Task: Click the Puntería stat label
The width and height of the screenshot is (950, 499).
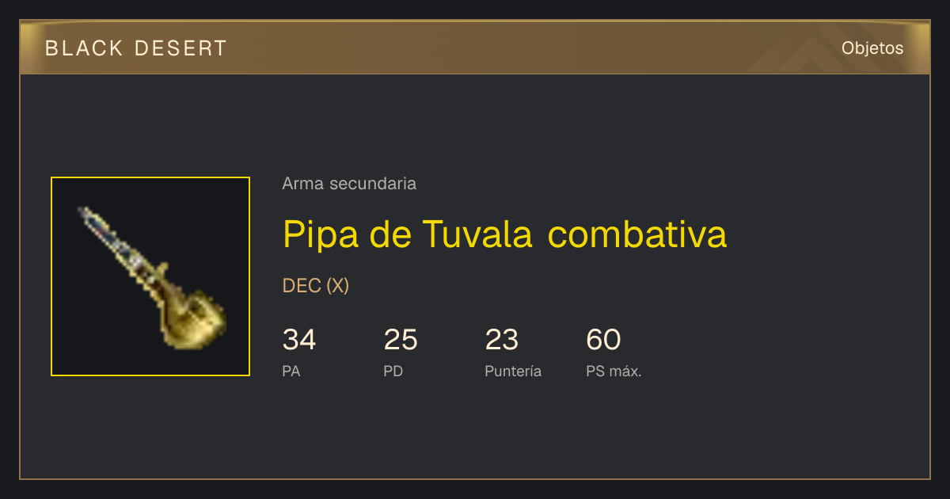Action: coord(513,371)
